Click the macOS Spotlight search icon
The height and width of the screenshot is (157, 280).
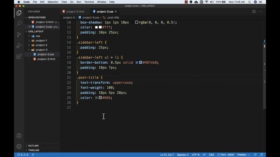[249, 2]
